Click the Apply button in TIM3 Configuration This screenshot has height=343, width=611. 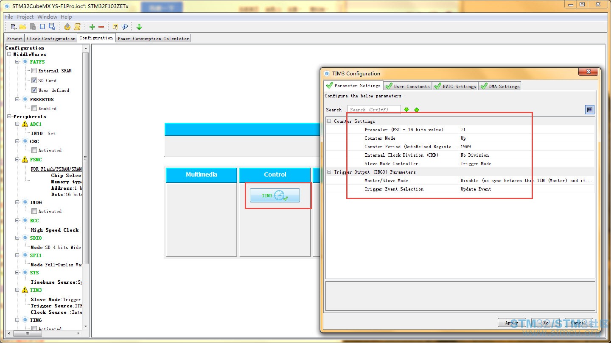coord(511,323)
